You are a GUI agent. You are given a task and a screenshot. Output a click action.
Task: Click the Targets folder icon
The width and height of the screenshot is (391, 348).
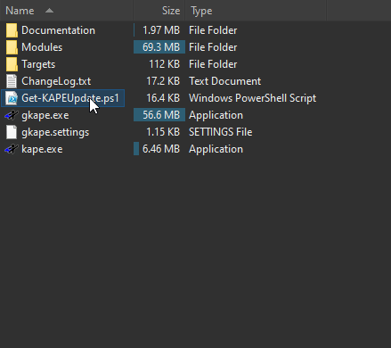click(12, 64)
